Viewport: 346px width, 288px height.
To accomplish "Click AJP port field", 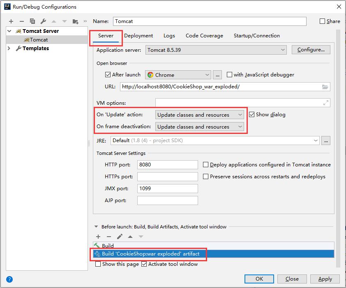I will [x=168, y=200].
